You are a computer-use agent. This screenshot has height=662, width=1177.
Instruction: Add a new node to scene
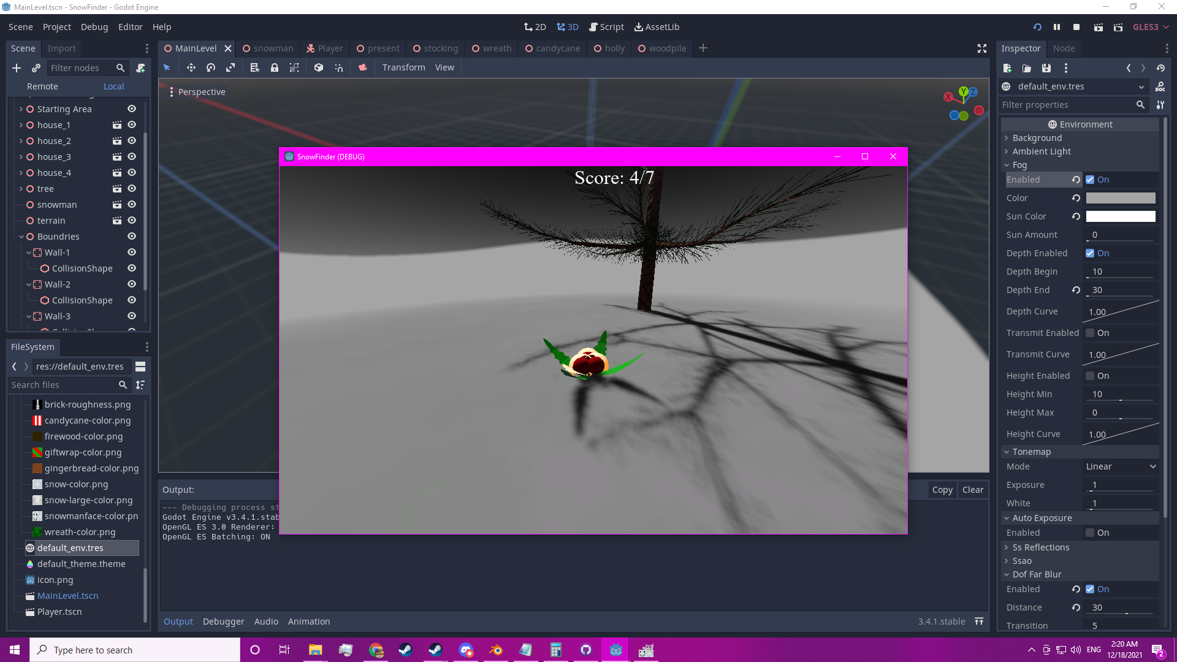[x=17, y=68]
